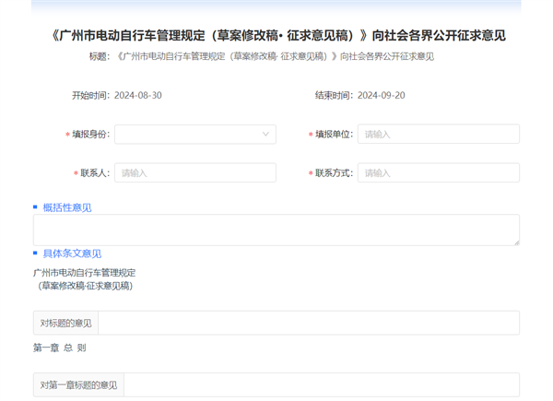Image resolution: width=553 pixels, height=401 pixels.
Task: Click the 联系人 field label
Action: tap(95, 173)
